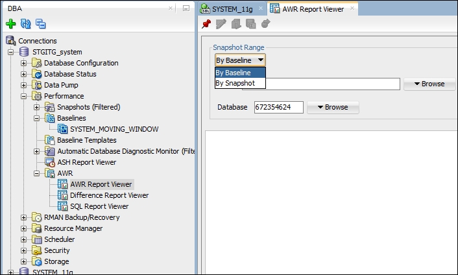Minimize the DBA panel
Image resolution: width=458 pixels, height=275 pixels.
click(x=186, y=8)
